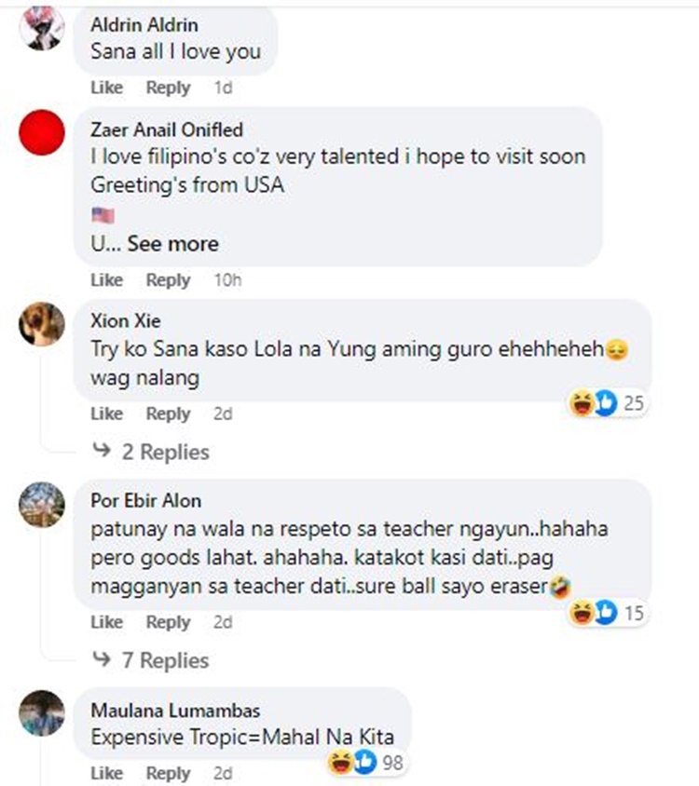Reply to Por Ebir Alon's comment
Image resolution: width=699 pixels, height=786 pixels.
click(168, 622)
